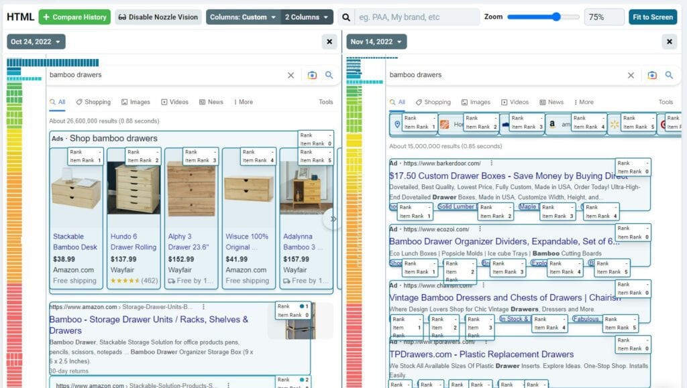
Task: Open $17.50 Custom Drawer Boxes ad link
Action: [509, 176]
